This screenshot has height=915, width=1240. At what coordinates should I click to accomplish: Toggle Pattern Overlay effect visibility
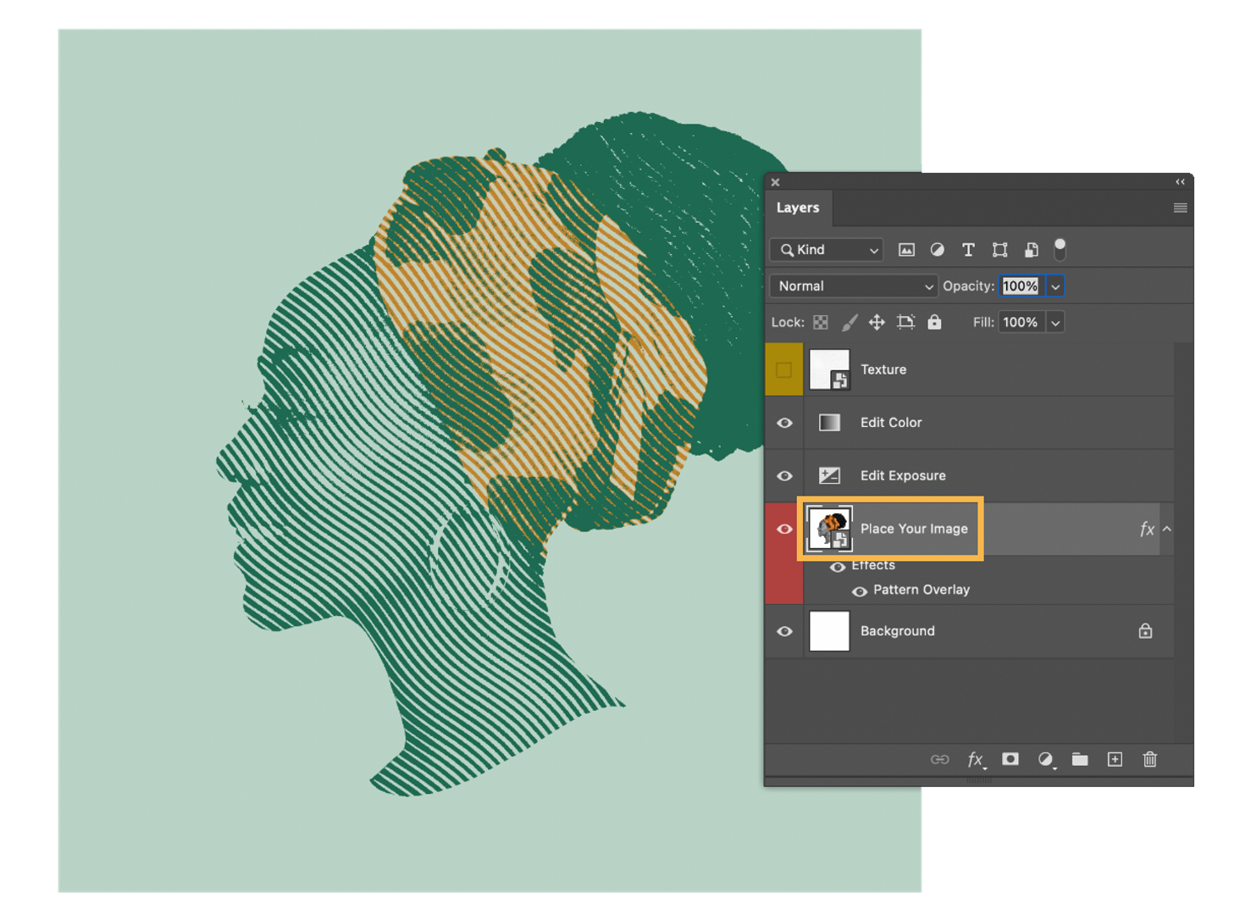859,591
